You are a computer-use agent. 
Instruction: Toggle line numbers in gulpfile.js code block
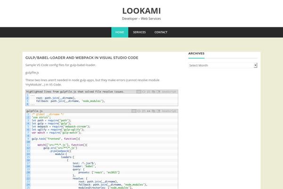(x=134, y=111)
